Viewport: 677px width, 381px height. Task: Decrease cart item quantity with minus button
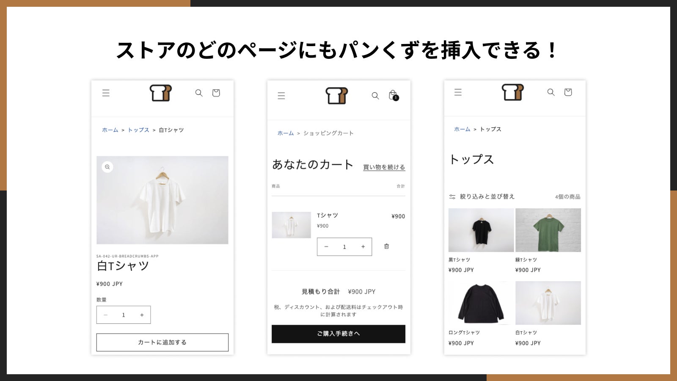pyautogui.click(x=326, y=247)
